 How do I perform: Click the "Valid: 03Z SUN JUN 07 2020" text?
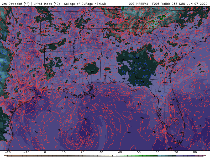184,4
